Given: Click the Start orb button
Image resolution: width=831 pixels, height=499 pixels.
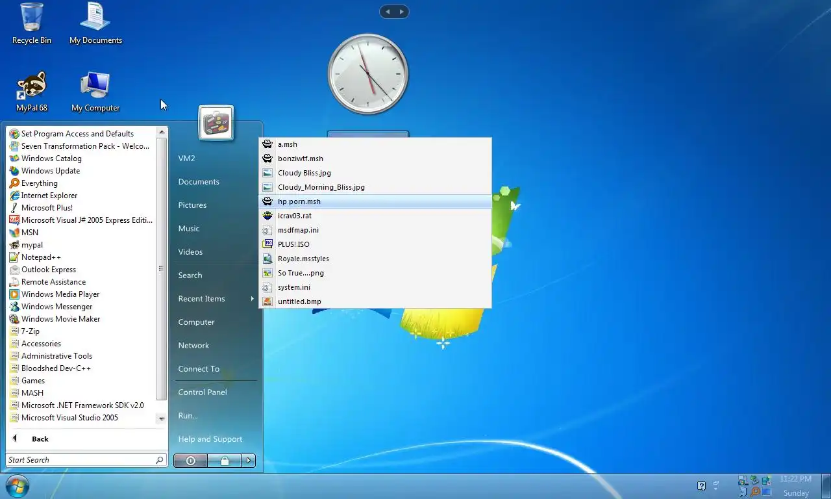Looking at the screenshot, I should [x=17, y=486].
